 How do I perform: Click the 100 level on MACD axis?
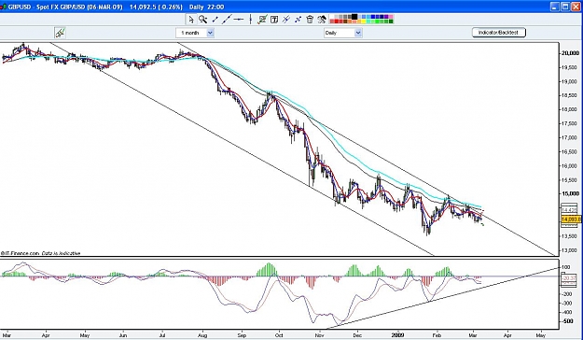[x=566, y=267]
